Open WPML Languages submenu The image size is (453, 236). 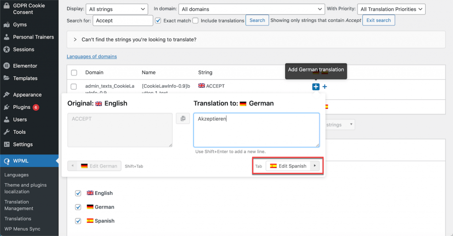coord(16,175)
